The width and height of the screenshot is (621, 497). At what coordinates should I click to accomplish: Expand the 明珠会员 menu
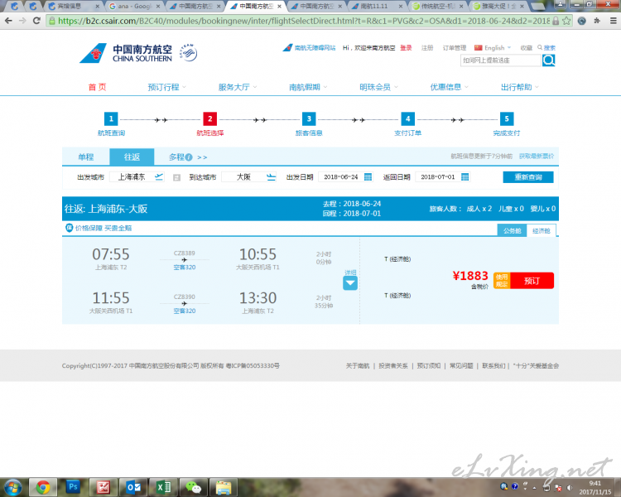(x=378, y=87)
